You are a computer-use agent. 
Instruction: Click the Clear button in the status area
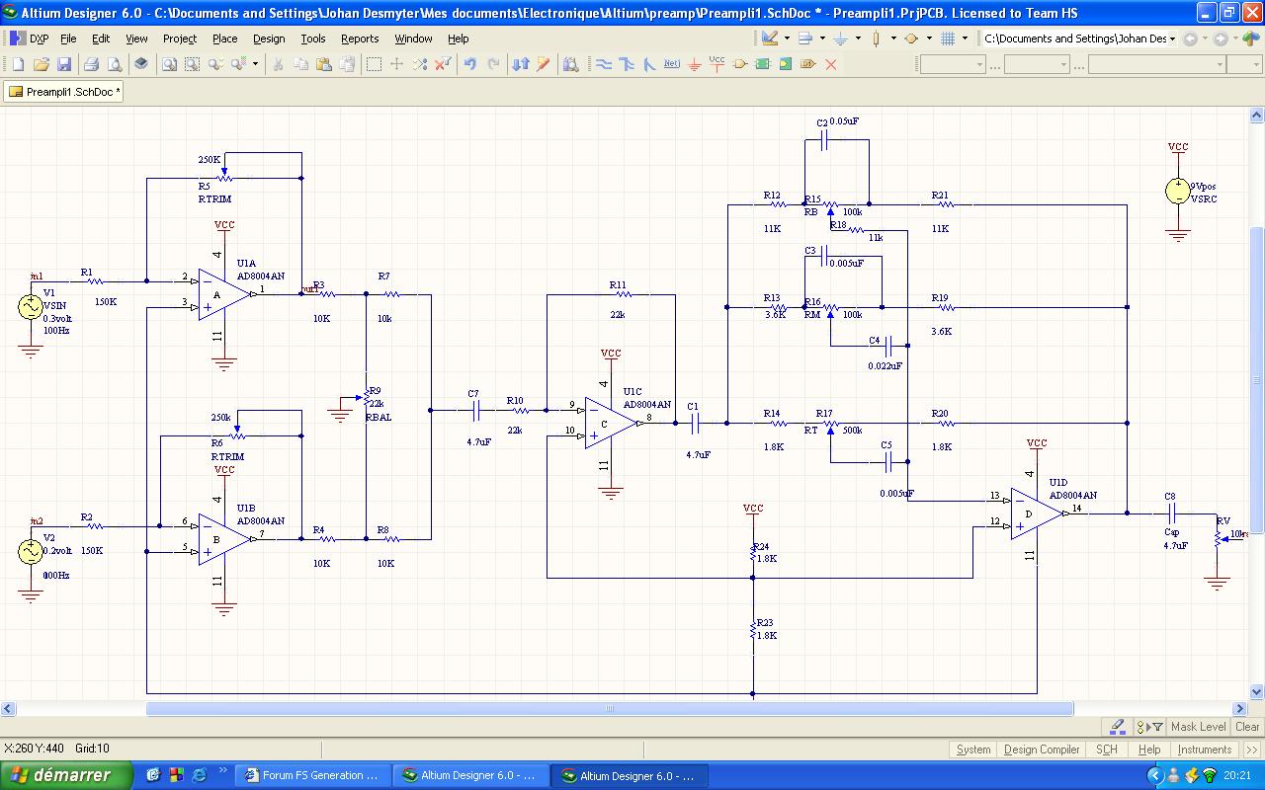point(1247,727)
